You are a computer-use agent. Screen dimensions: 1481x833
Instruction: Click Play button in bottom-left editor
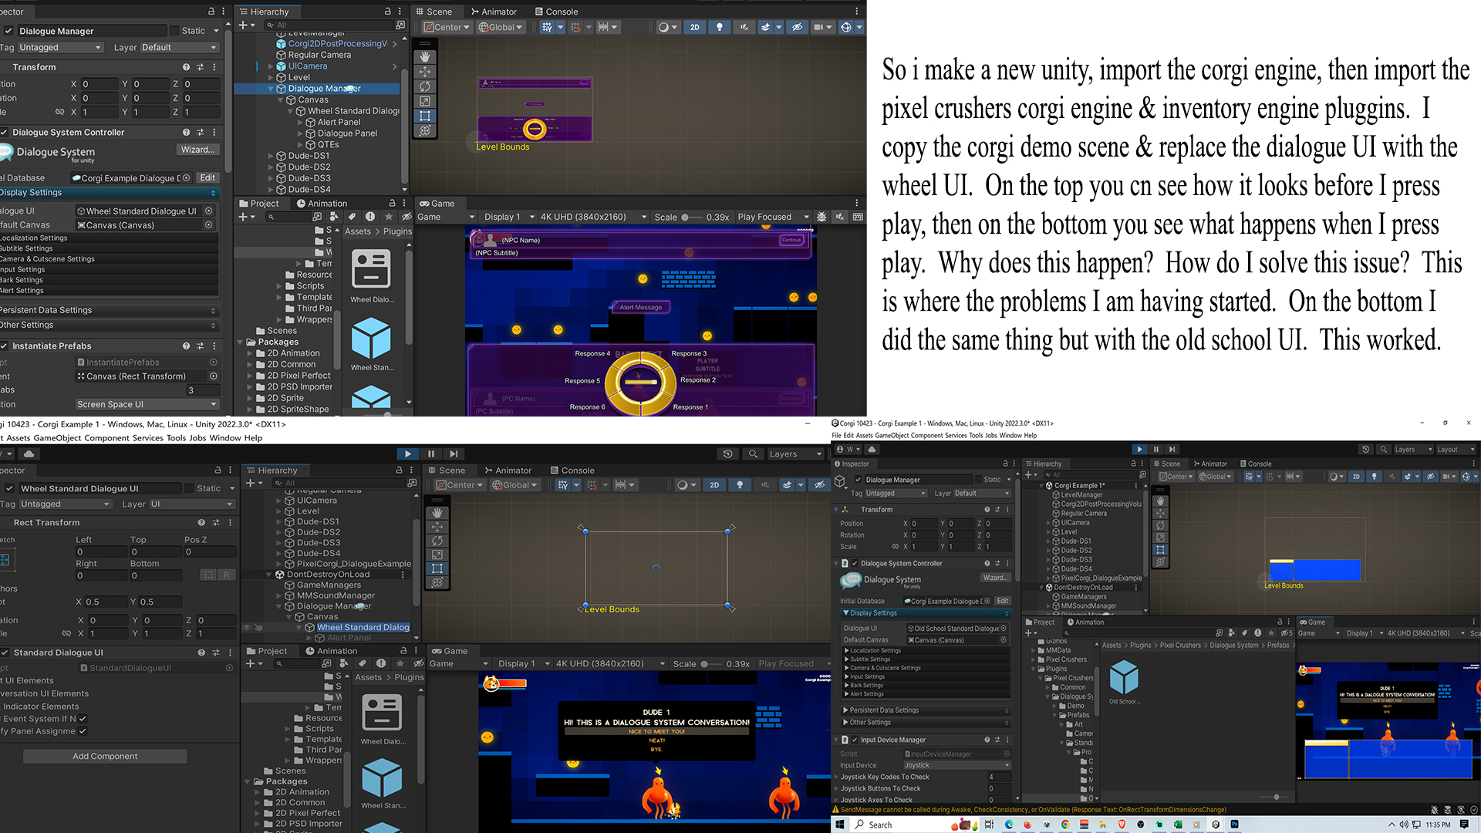pos(408,454)
